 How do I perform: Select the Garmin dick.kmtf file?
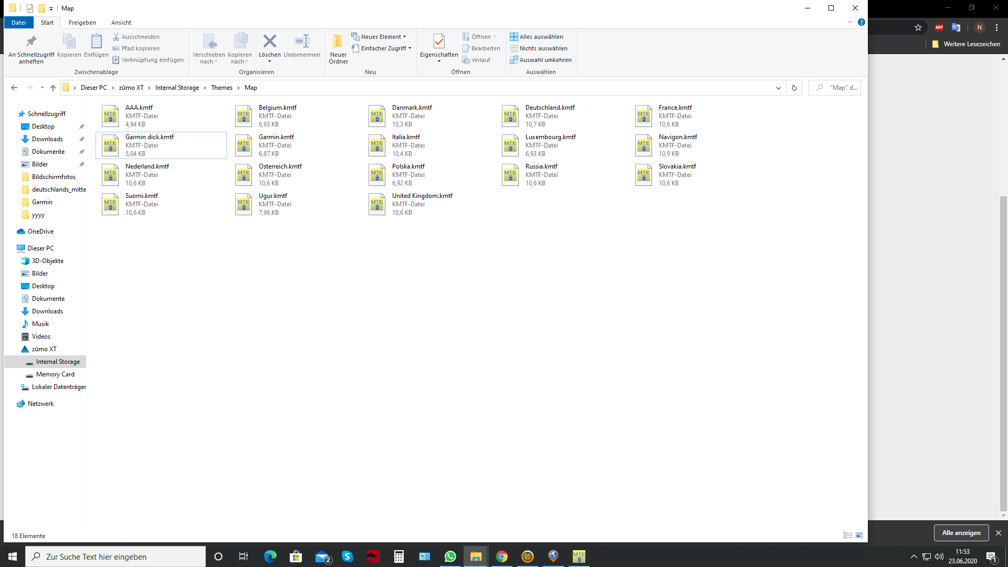click(x=161, y=145)
